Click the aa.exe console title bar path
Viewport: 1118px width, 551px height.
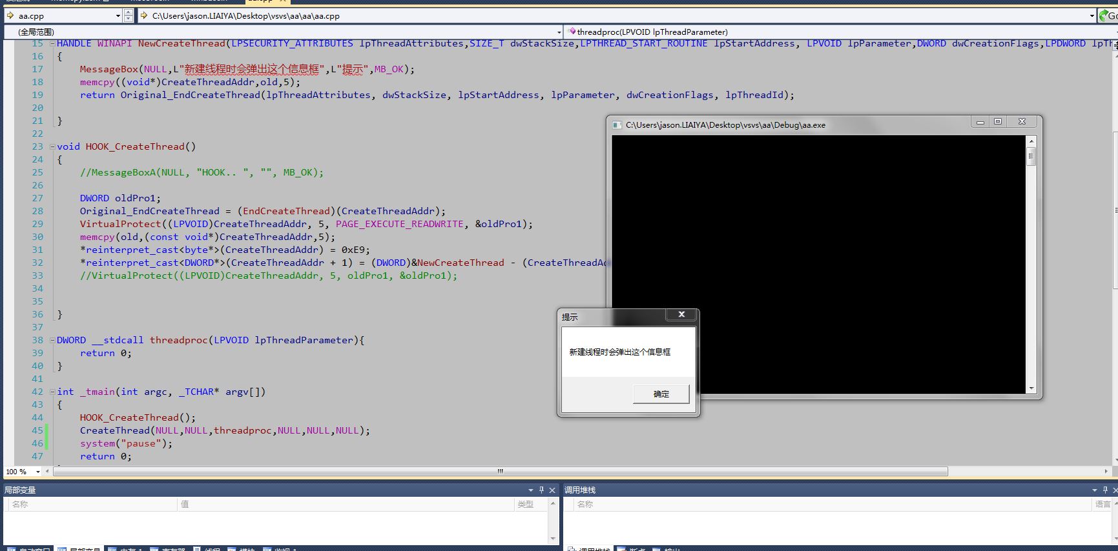[x=725, y=125]
